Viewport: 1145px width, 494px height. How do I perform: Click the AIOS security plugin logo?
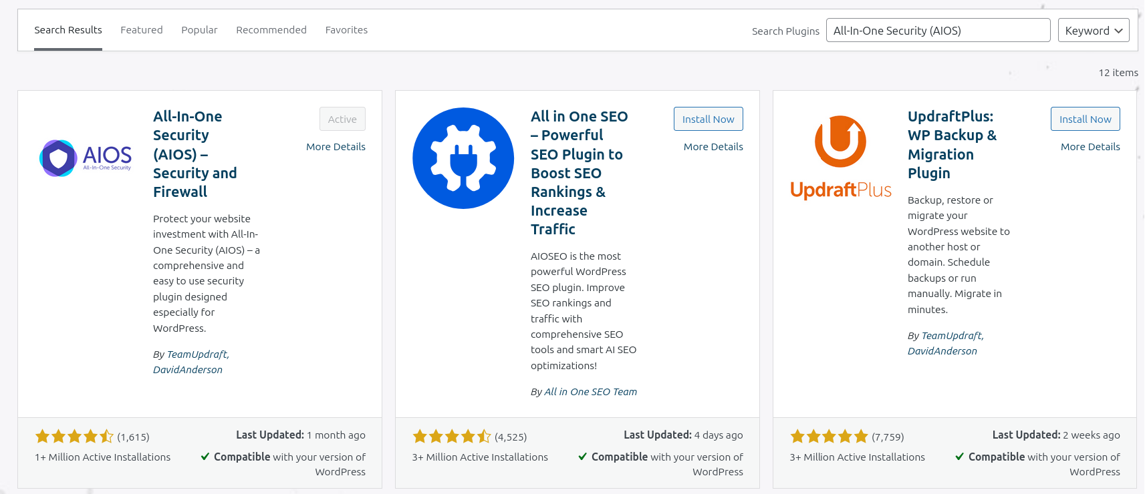(x=86, y=158)
